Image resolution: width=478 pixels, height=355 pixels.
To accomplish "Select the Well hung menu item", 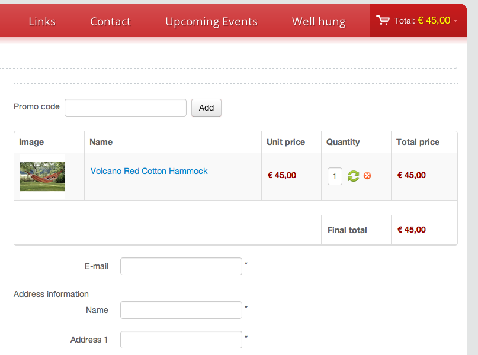I will [319, 22].
